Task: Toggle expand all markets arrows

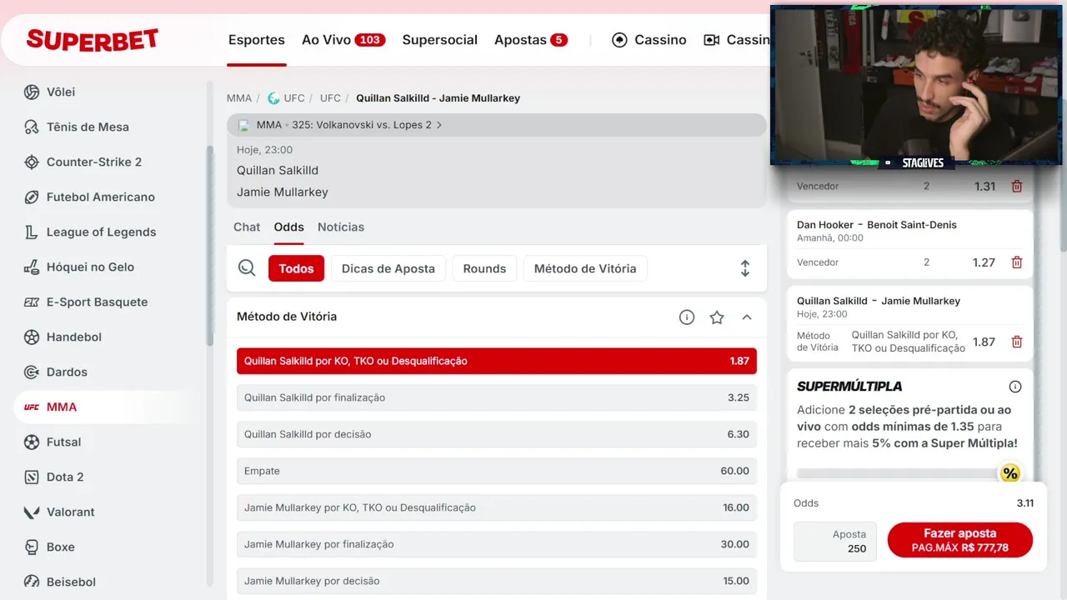Action: (745, 268)
